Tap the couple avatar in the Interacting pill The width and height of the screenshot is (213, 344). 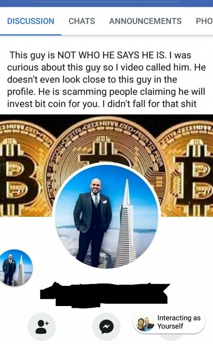click(x=144, y=324)
